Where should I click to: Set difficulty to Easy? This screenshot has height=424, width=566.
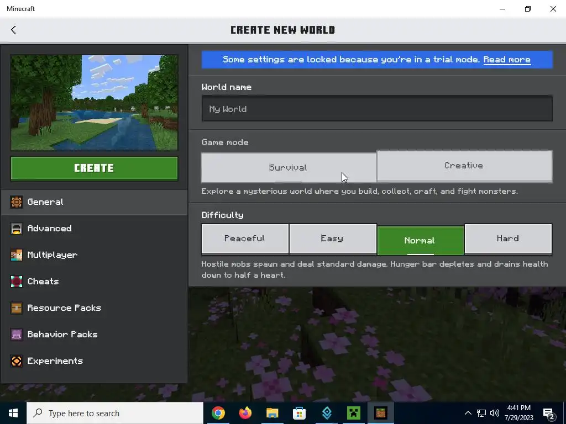click(x=333, y=239)
